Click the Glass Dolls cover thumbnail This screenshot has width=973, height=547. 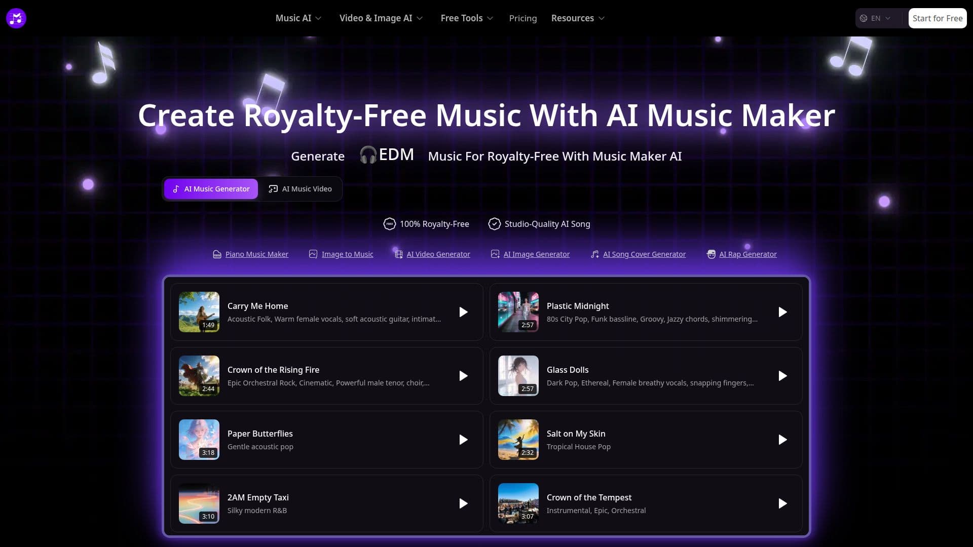tap(518, 376)
